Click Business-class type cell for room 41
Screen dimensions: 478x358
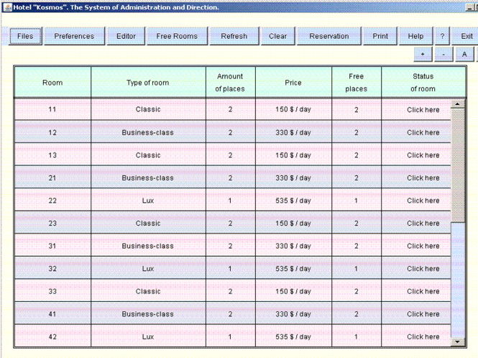click(x=148, y=314)
